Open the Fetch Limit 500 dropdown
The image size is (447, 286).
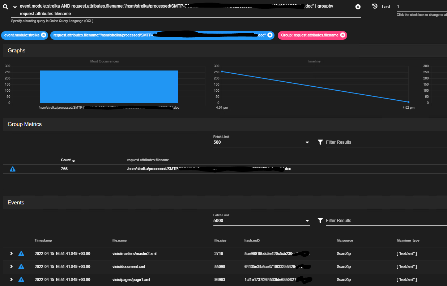307,142
